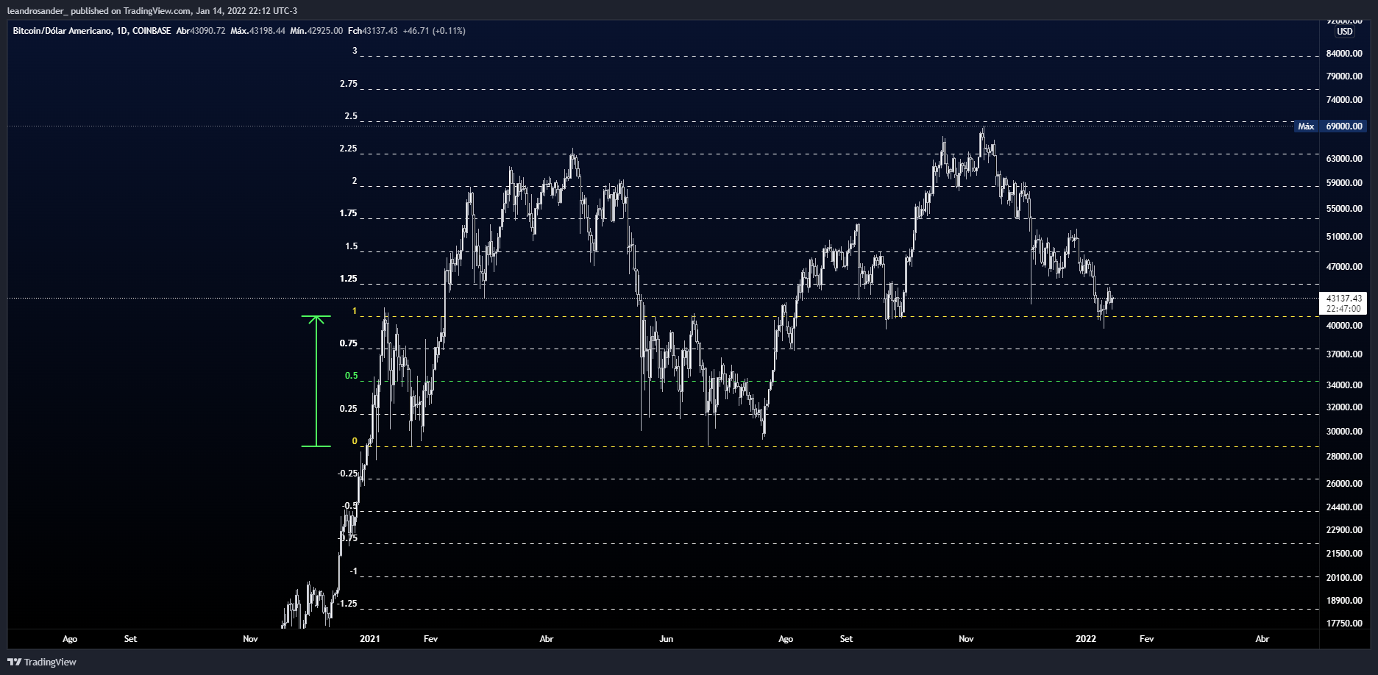
Task: Click the Mín.42925.00 low value
Action: coord(316,31)
